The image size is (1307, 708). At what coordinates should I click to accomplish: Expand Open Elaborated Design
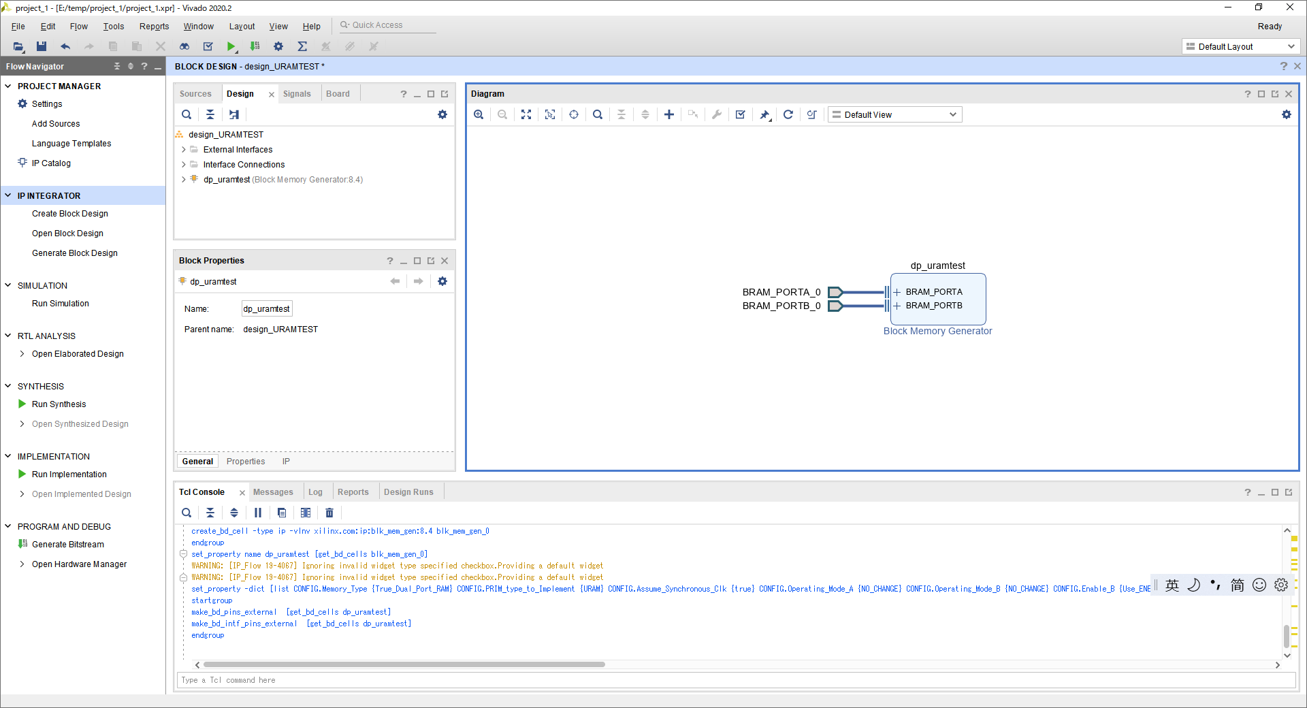coord(22,353)
